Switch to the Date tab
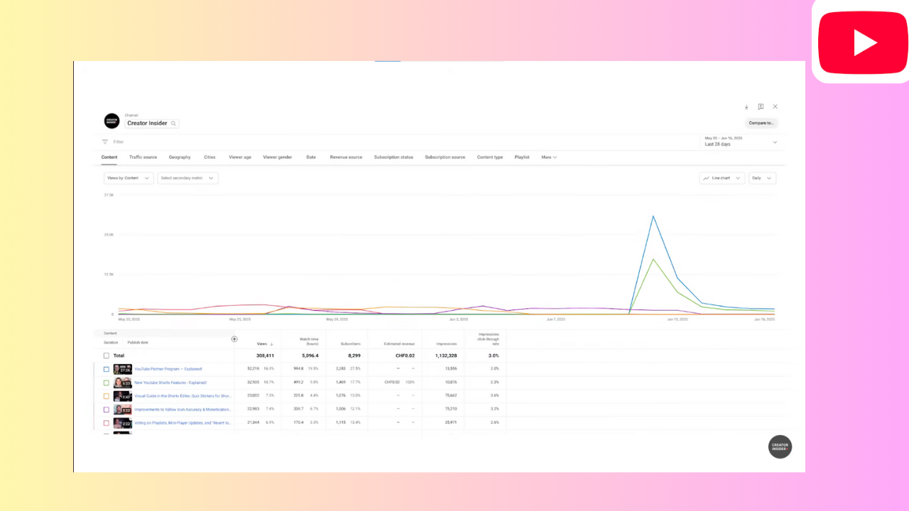The width and height of the screenshot is (909, 511). [311, 158]
